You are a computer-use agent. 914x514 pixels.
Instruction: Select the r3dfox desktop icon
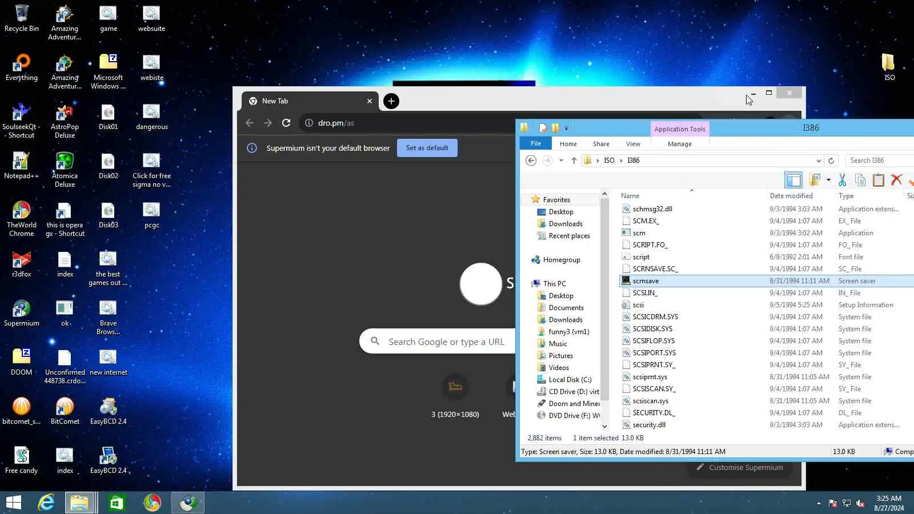click(x=22, y=264)
